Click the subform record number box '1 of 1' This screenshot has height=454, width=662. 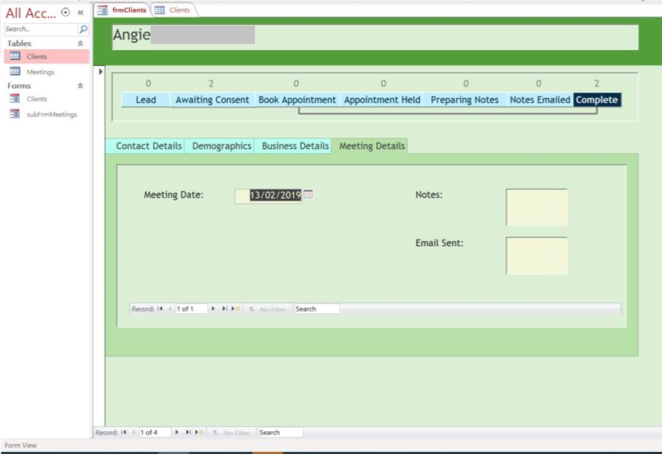(191, 309)
